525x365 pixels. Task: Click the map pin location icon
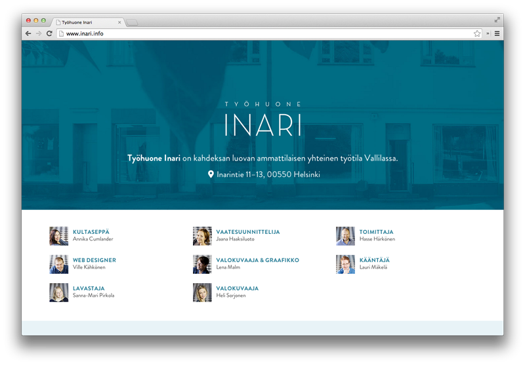click(211, 175)
